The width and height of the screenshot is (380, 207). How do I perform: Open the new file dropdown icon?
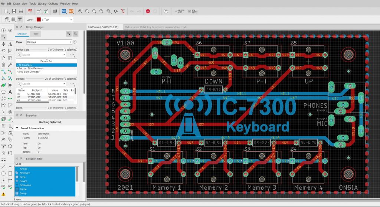[7, 11]
